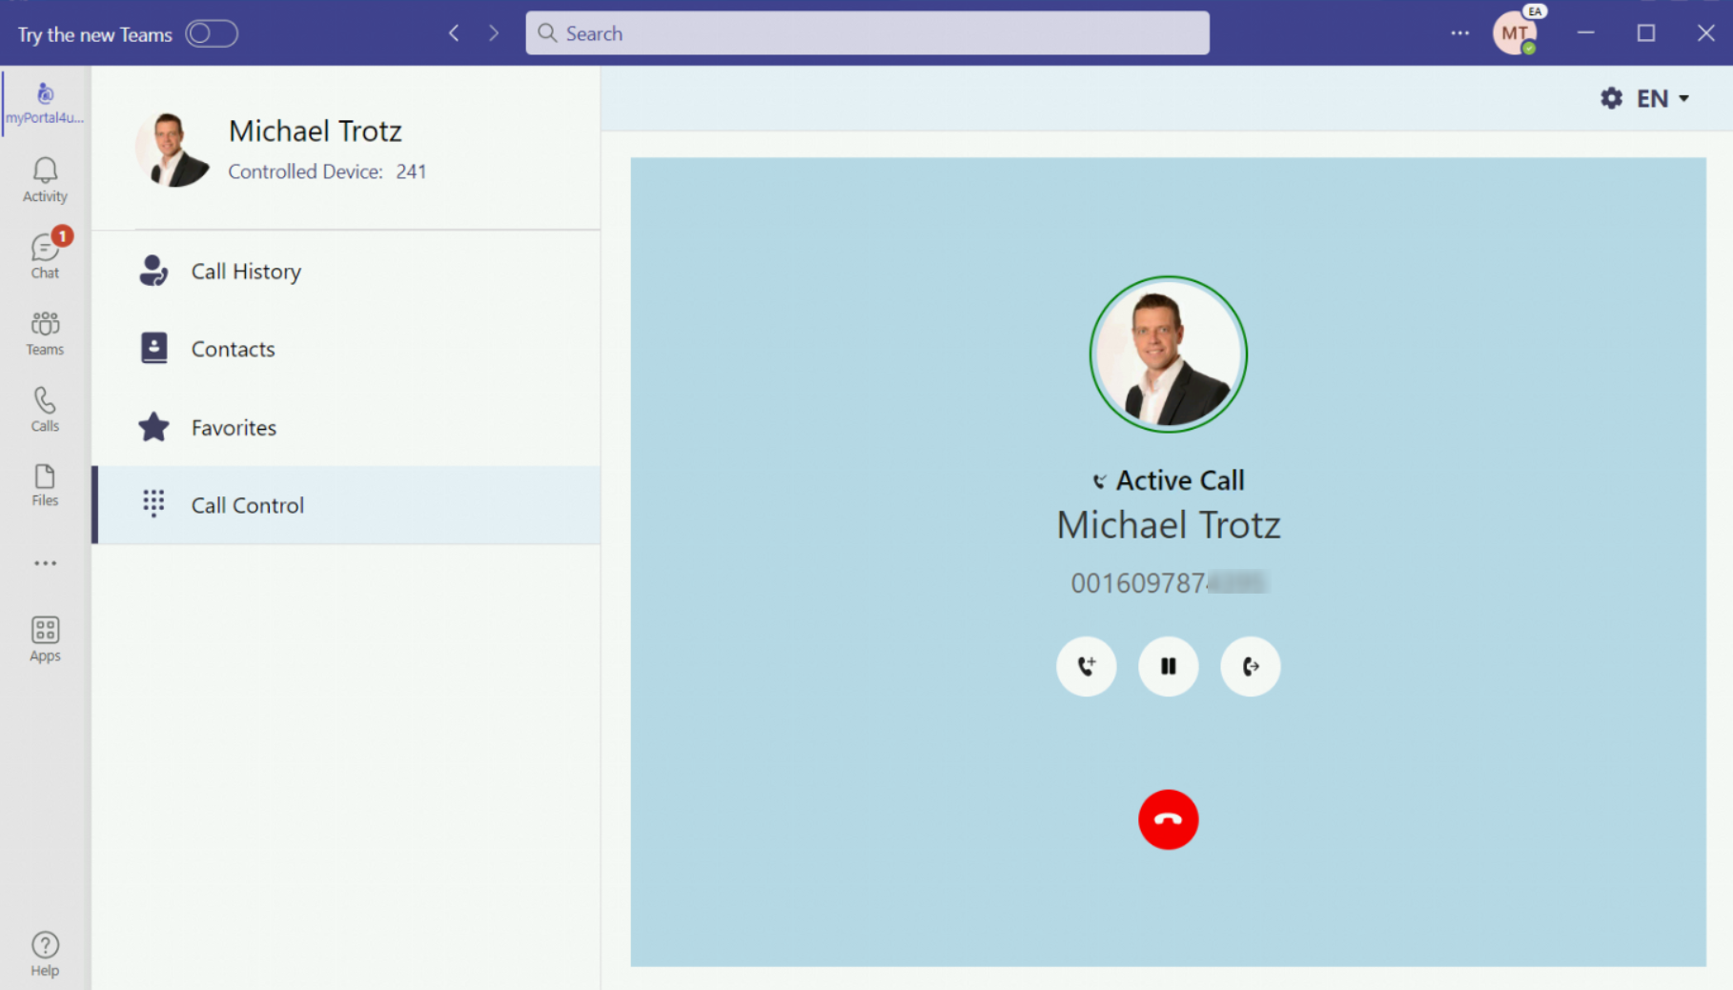Image resolution: width=1733 pixels, height=990 pixels.
Task: Click the caller name Michael Trotz in call panel
Action: tap(1169, 525)
